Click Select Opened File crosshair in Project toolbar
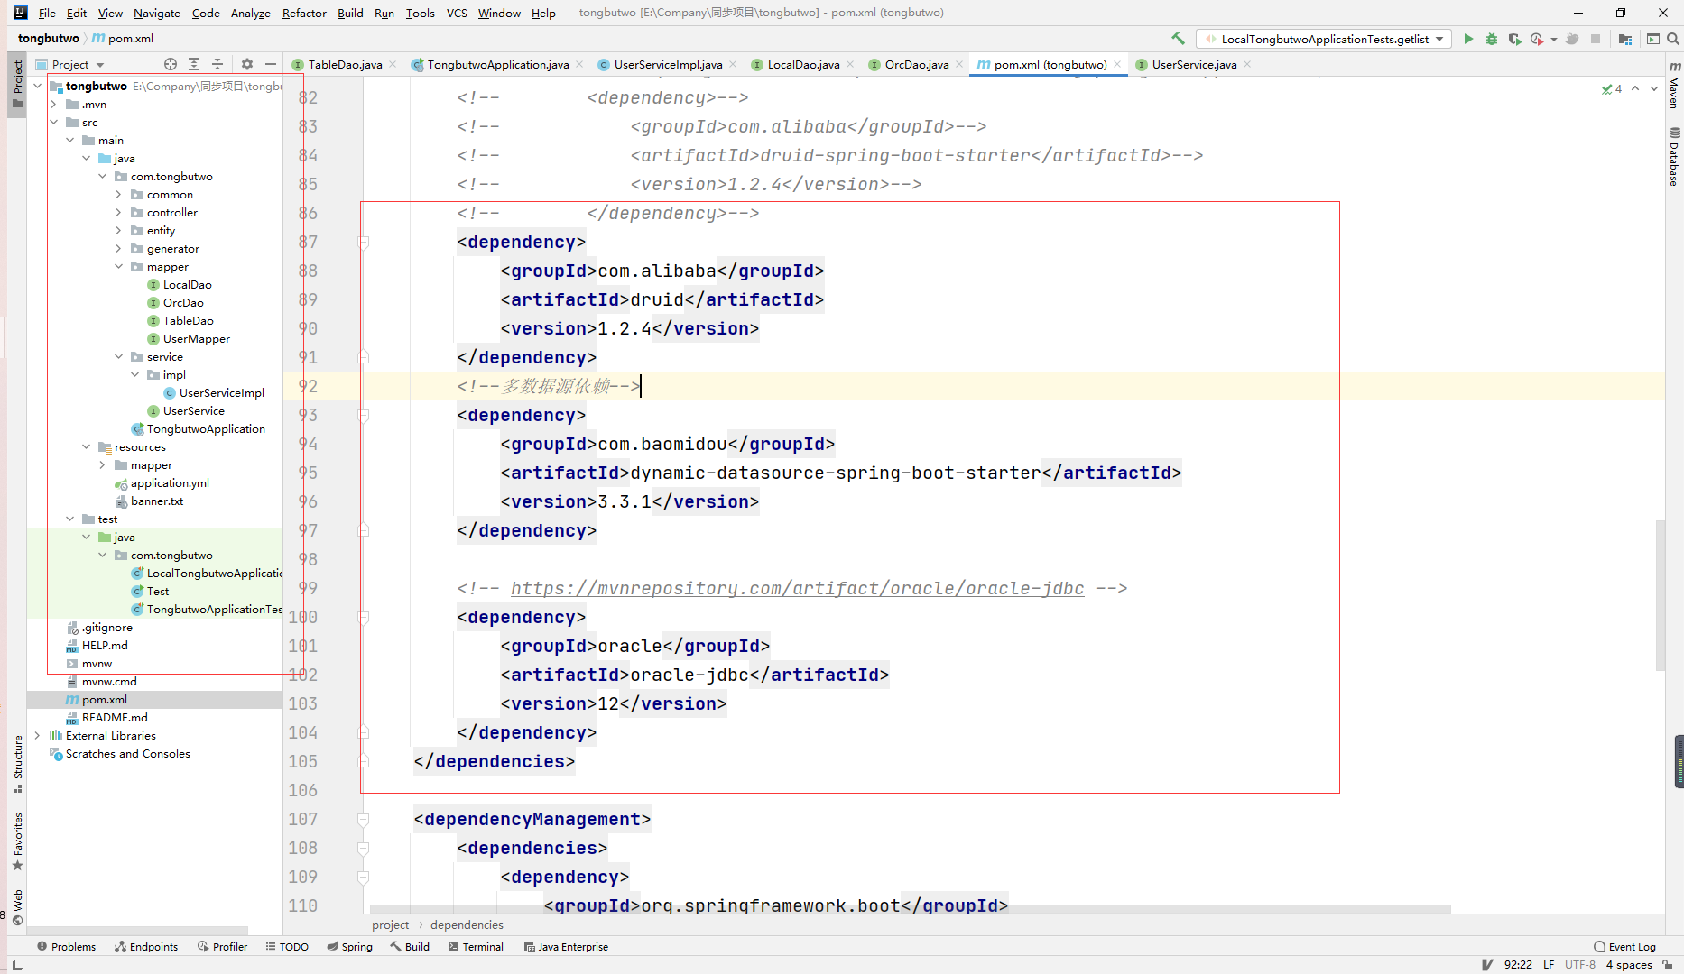This screenshot has width=1684, height=974. 170,64
